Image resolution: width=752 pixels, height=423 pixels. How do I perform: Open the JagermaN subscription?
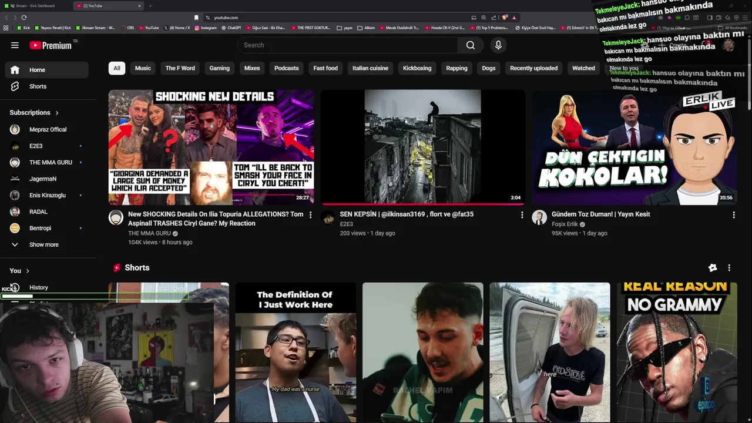(47, 179)
